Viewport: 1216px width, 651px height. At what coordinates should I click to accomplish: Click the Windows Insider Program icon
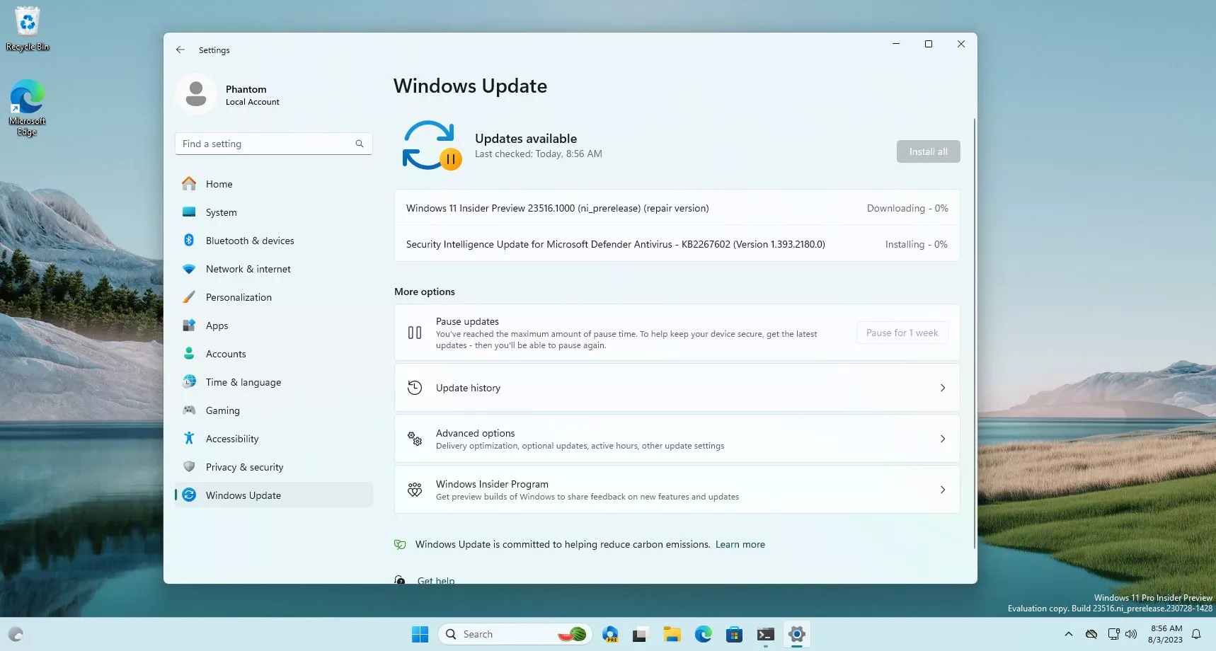(x=415, y=490)
